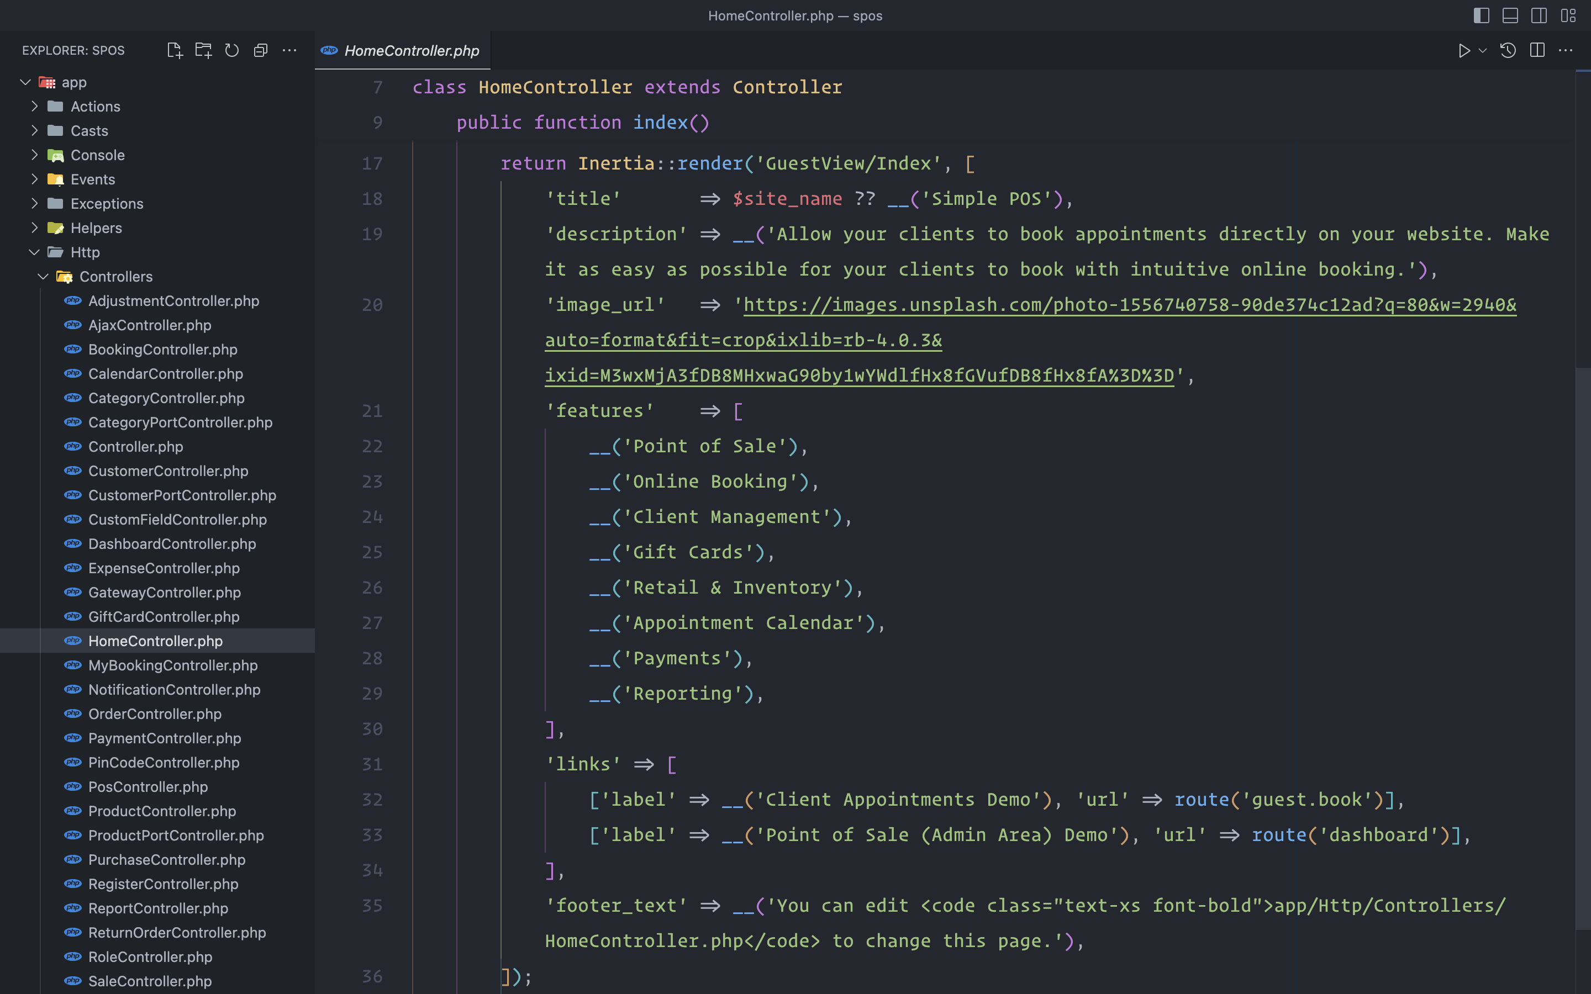The height and width of the screenshot is (994, 1591).
Task: Customize layout using the title bar icon
Action: 1569,16
